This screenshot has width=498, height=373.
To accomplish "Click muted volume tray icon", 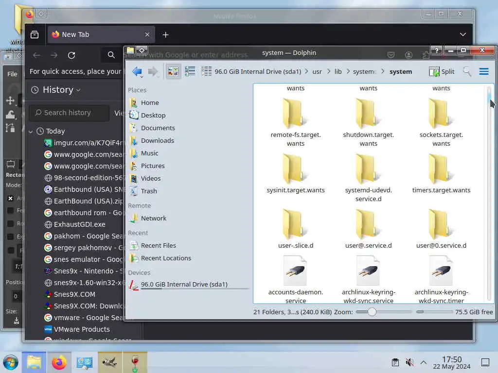I will click(409, 362).
